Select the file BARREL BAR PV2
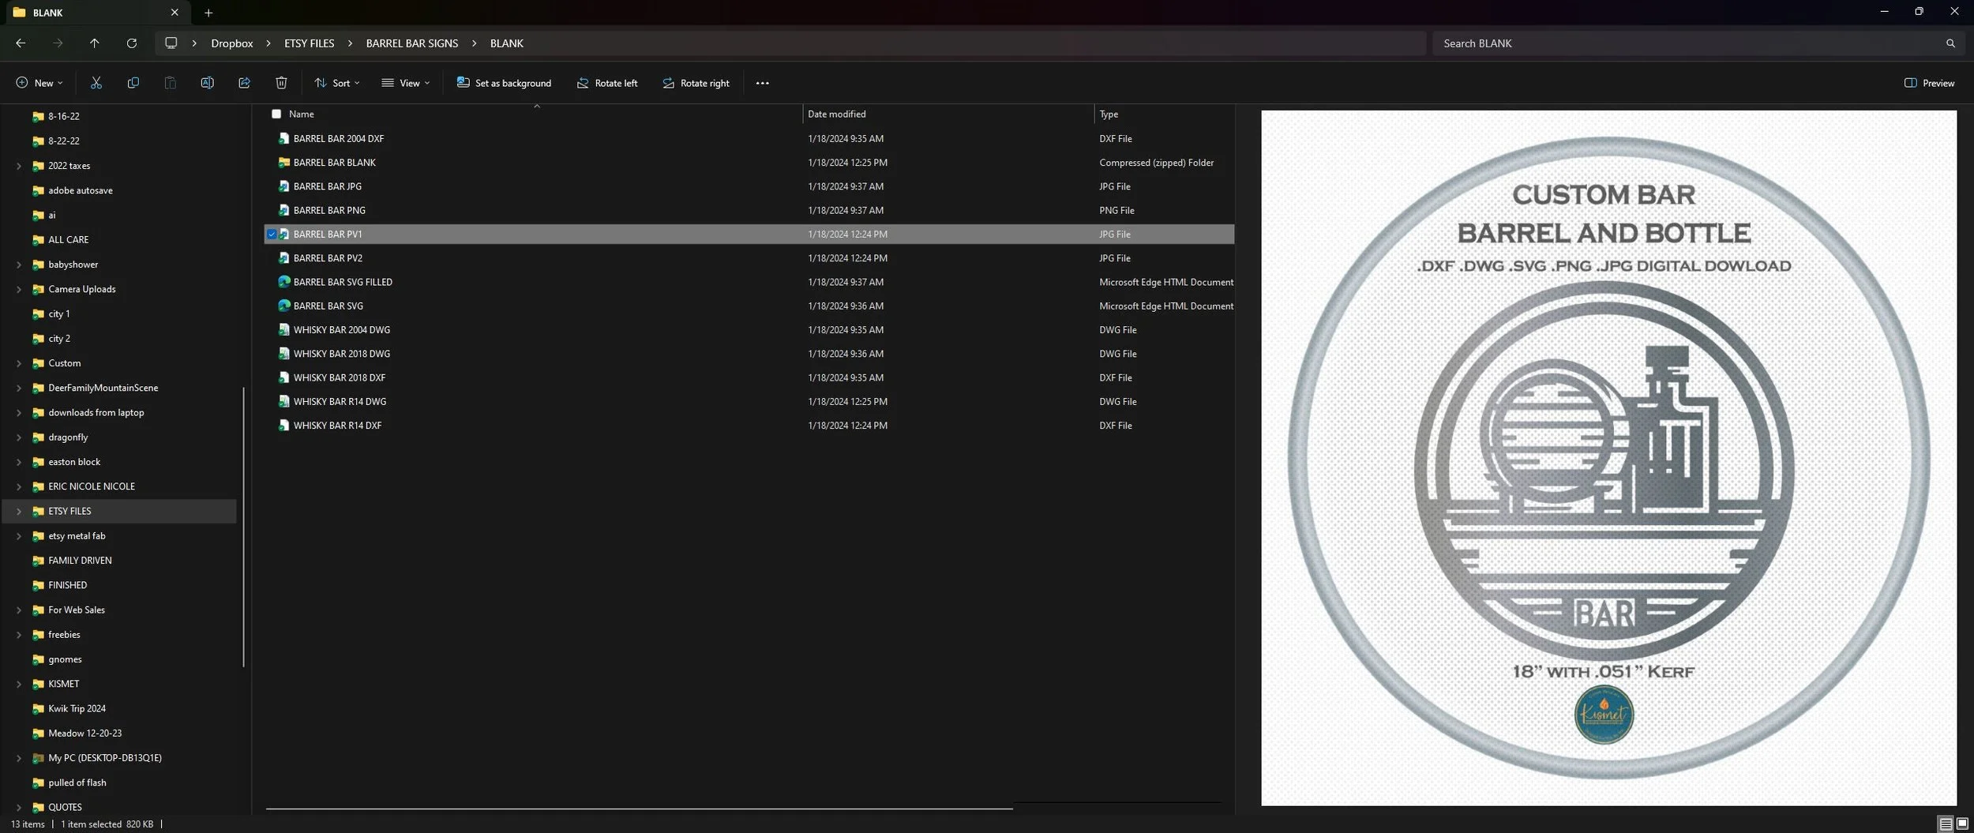1974x833 pixels. [328, 258]
